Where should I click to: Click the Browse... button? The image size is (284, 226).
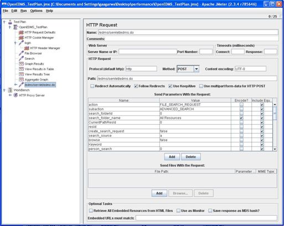[180, 193]
